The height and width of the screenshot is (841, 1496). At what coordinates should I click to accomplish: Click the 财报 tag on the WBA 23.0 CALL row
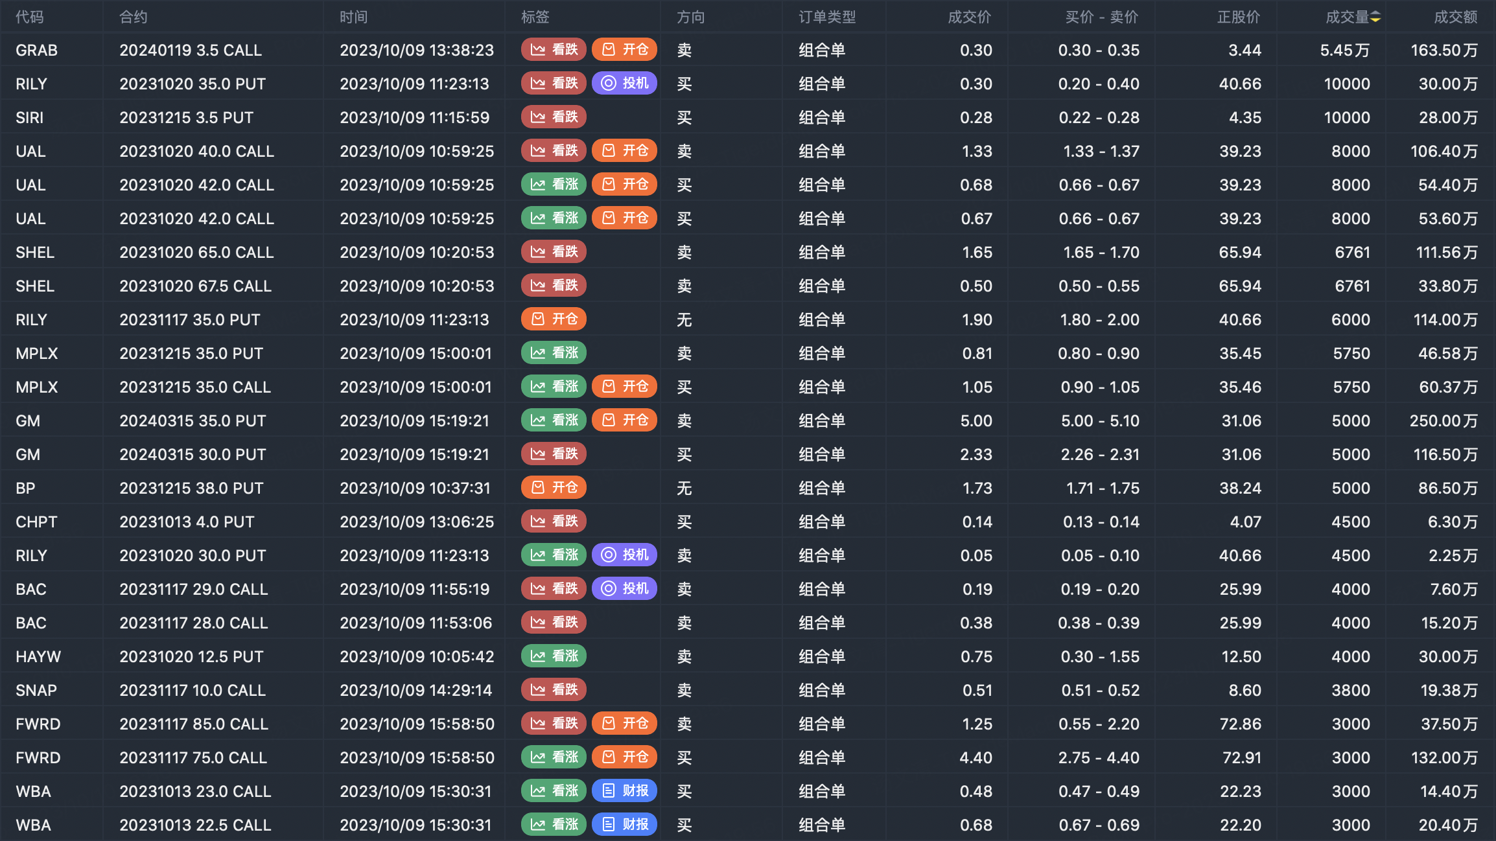[624, 791]
